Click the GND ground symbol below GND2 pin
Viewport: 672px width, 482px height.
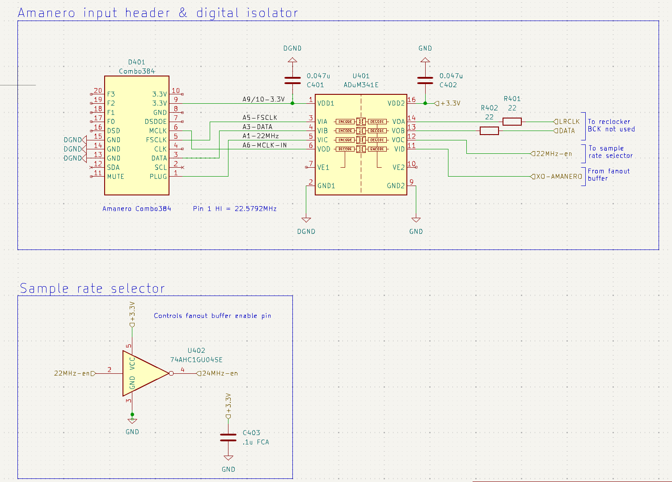pyautogui.click(x=416, y=220)
